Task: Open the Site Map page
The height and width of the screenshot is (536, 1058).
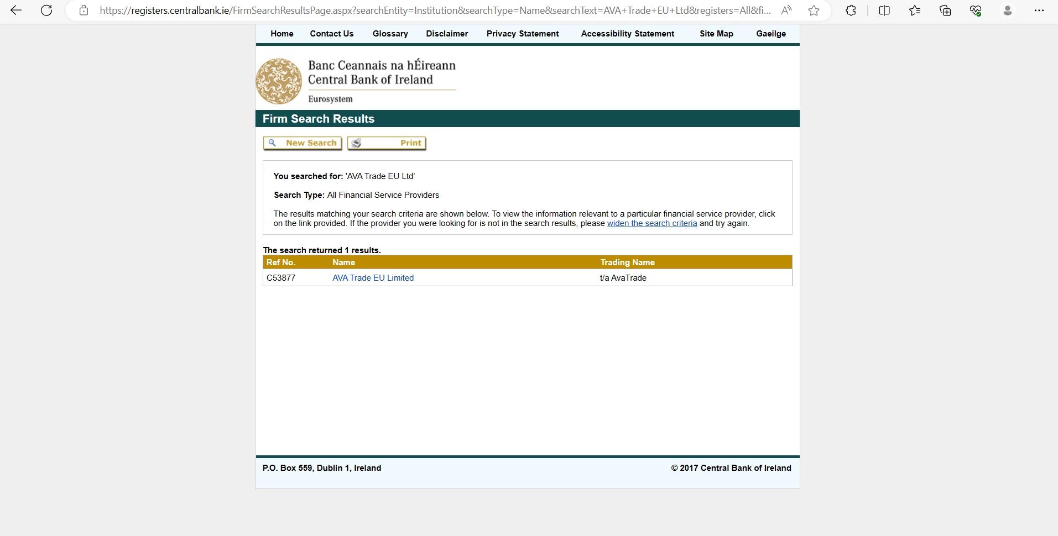Action: click(716, 34)
